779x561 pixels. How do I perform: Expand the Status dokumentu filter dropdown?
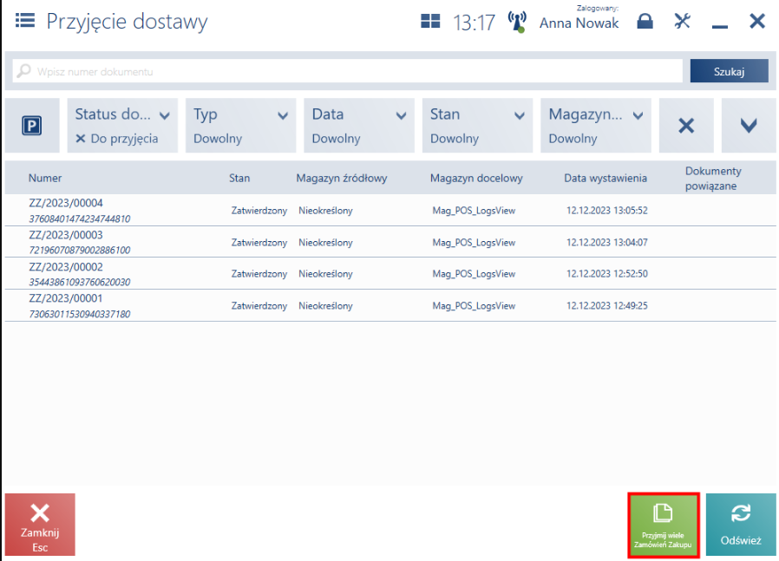[x=164, y=115]
